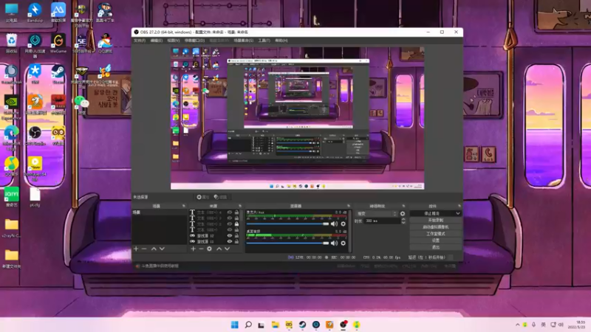Screen dimensions: 591x332
Task: Open source Properties button above the docks
Action: 202,197
